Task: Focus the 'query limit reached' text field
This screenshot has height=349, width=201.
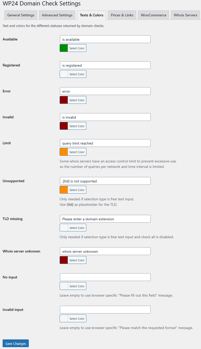Action: click(105, 143)
